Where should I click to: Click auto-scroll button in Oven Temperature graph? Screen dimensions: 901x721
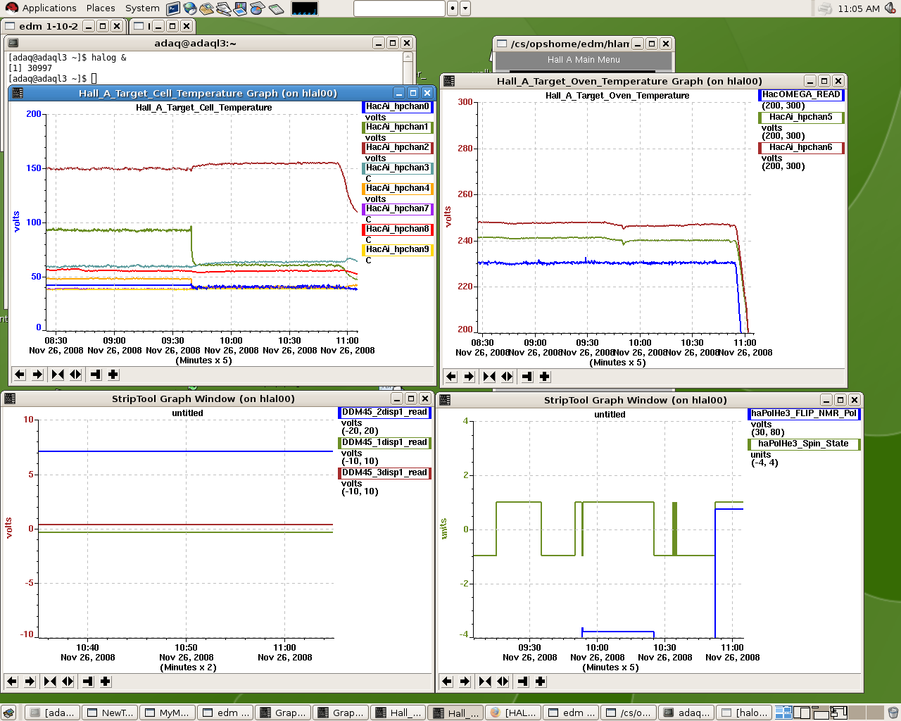527,377
